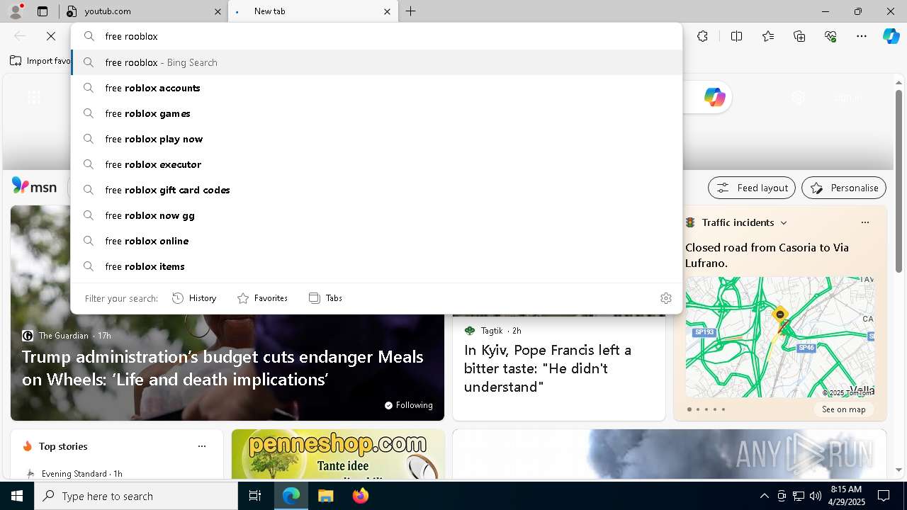
Task: Close the youtub.com tab
Action: click(x=218, y=11)
